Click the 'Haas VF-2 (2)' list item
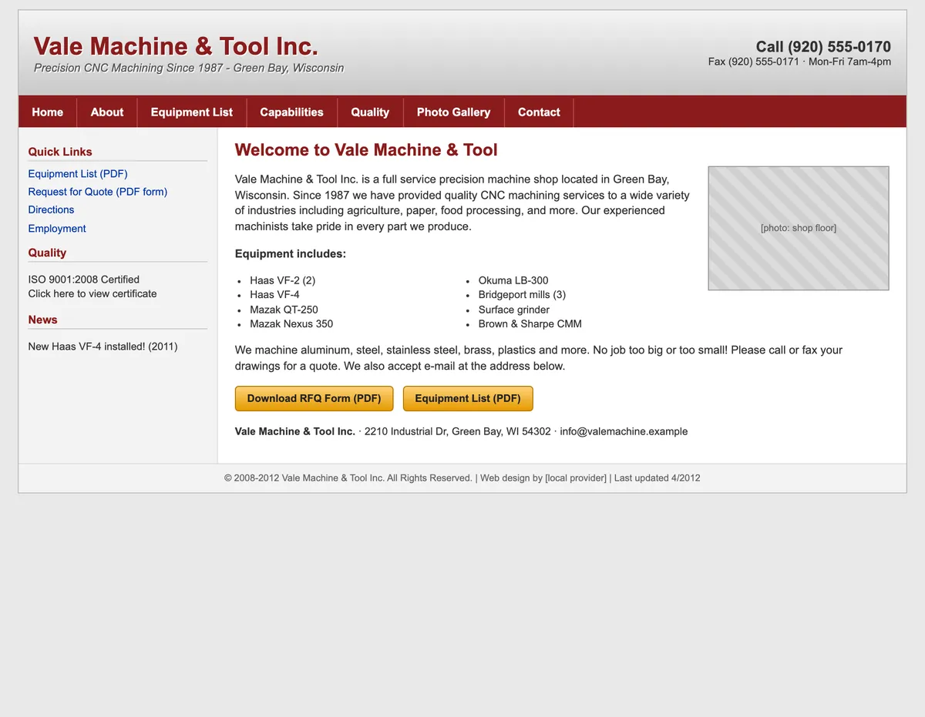This screenshot has width=925, height=717. coord(283,280)
